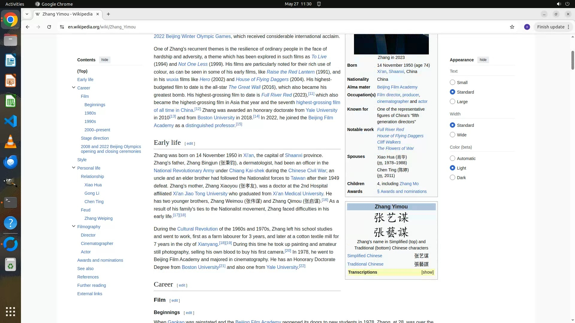View site information icon in address bar
Image resolution: width=575 pixels, height=323 pixels.
click(62, 27)
